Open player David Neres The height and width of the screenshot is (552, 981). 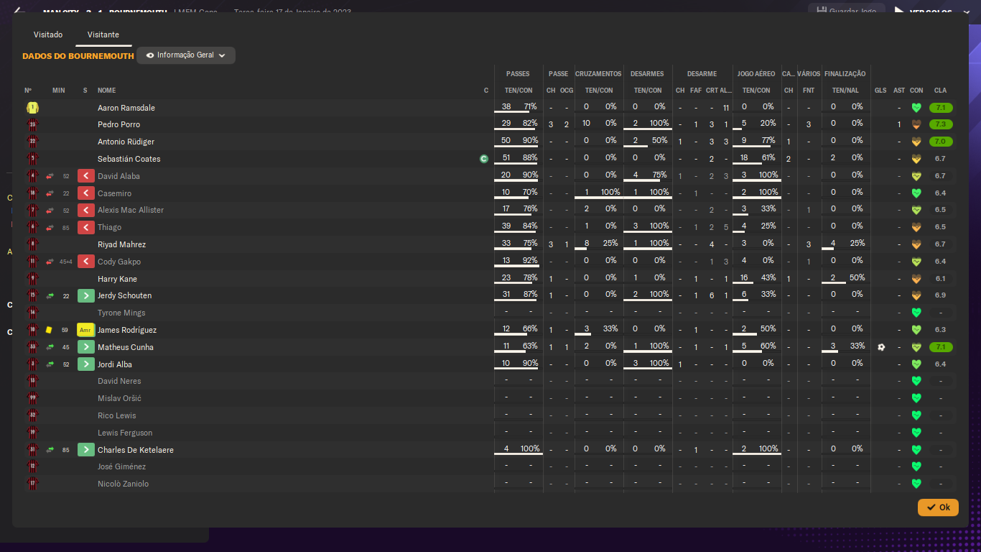(x=119, y=381)
